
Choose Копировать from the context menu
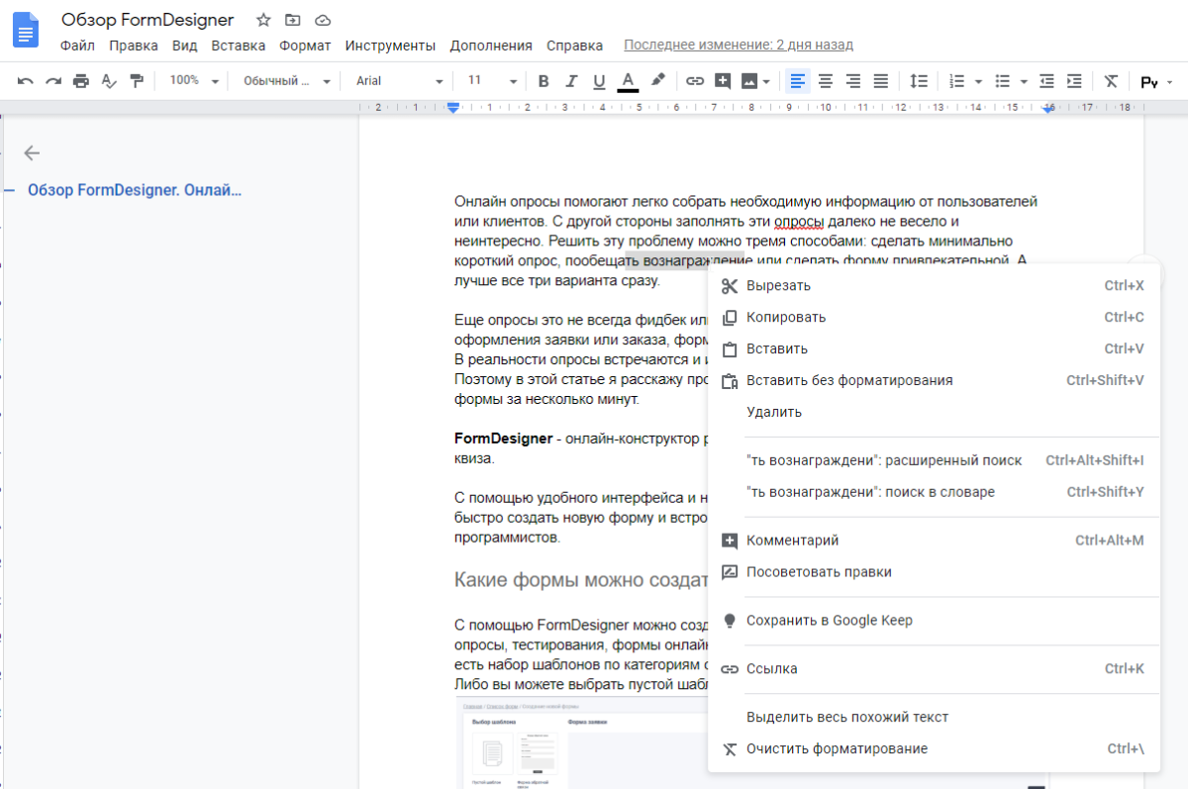[786, 318]
